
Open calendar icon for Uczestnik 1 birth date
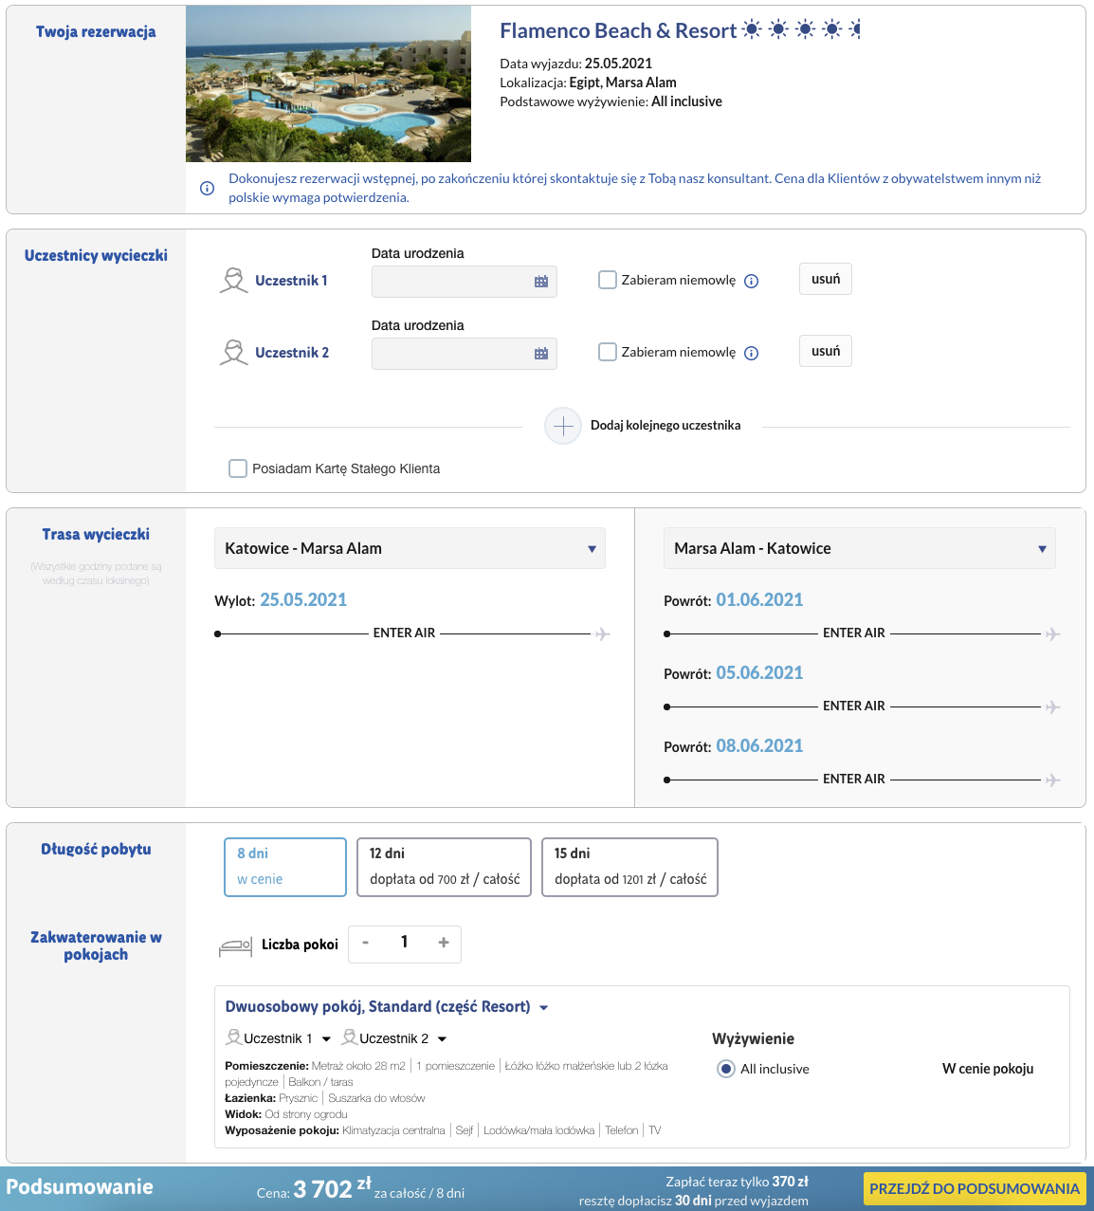(541, 282)
